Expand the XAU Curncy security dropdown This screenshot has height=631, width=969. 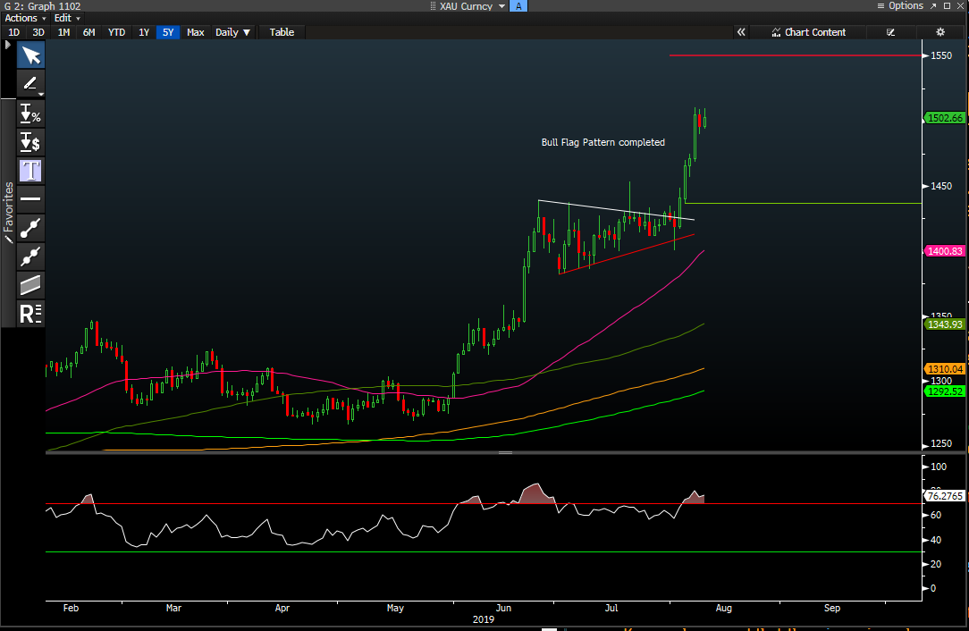(x=501, y=6)
